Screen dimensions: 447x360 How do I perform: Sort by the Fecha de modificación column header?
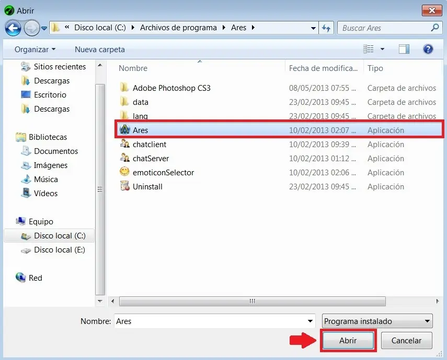[323, 68]
